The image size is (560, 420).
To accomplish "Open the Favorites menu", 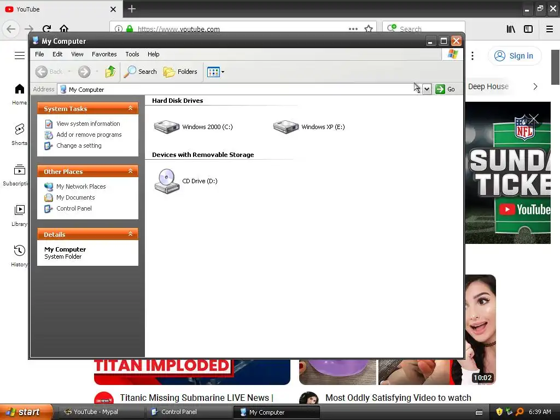I will [x=104, y=54].
